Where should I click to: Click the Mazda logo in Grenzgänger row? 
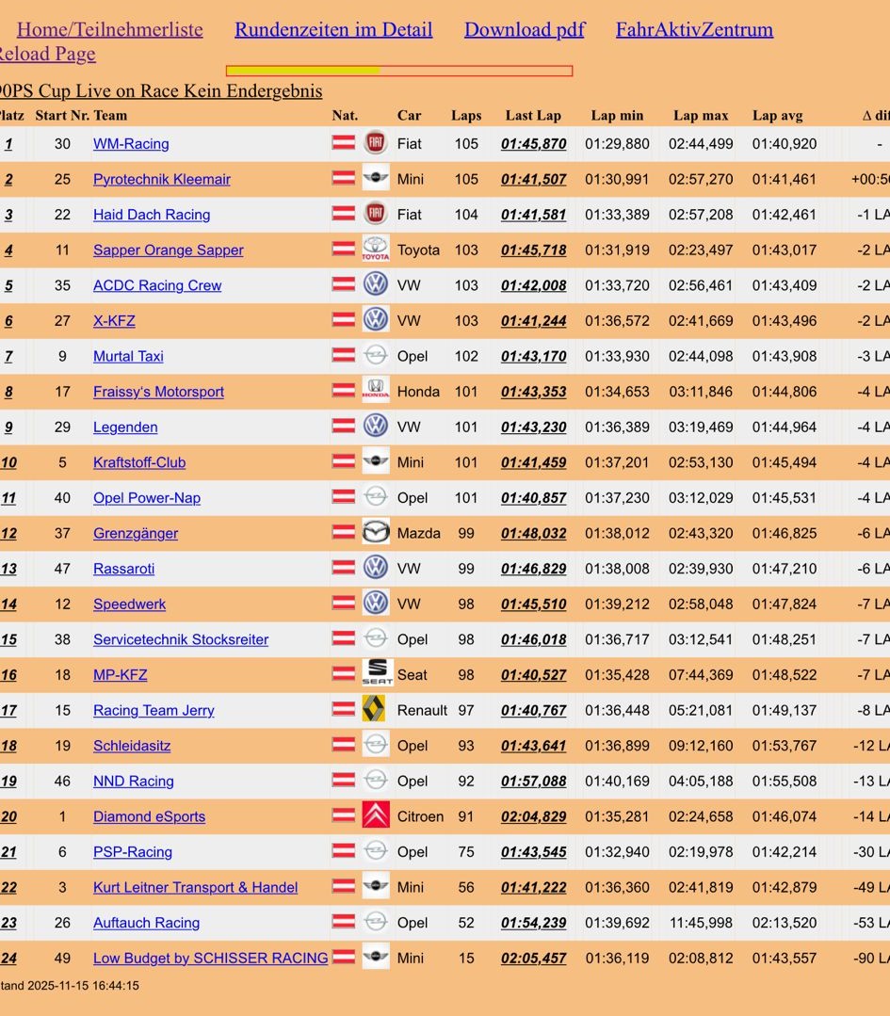tap(376, 532)
